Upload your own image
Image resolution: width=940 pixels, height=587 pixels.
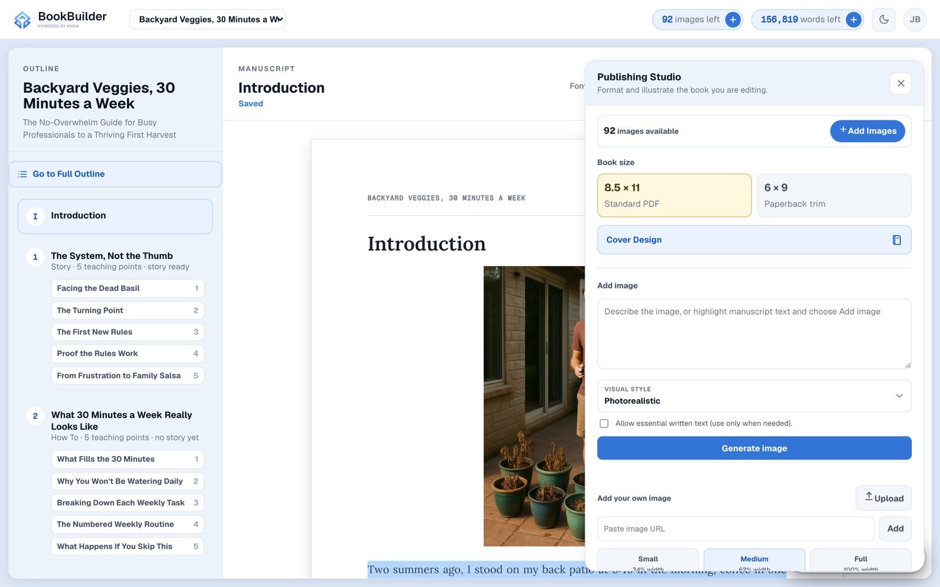[883, 498]
